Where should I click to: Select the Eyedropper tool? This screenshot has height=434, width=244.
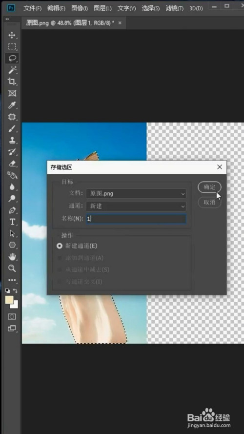pos(12,105)
